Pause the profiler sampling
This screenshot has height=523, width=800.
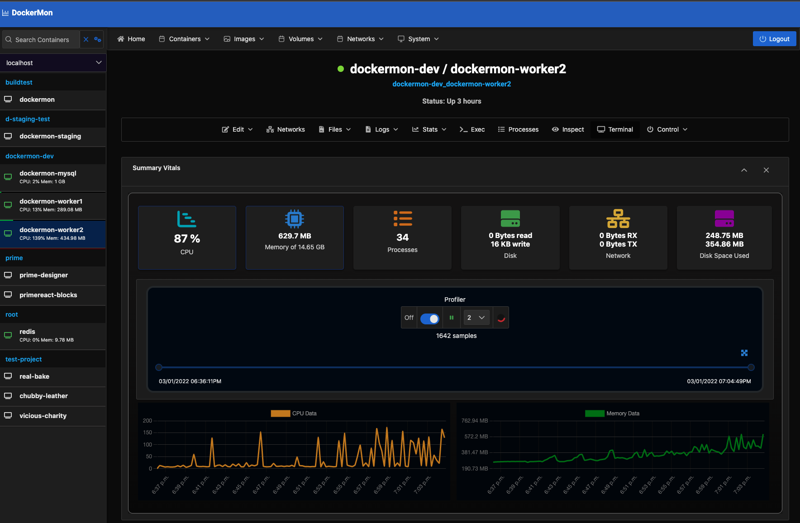451,318
